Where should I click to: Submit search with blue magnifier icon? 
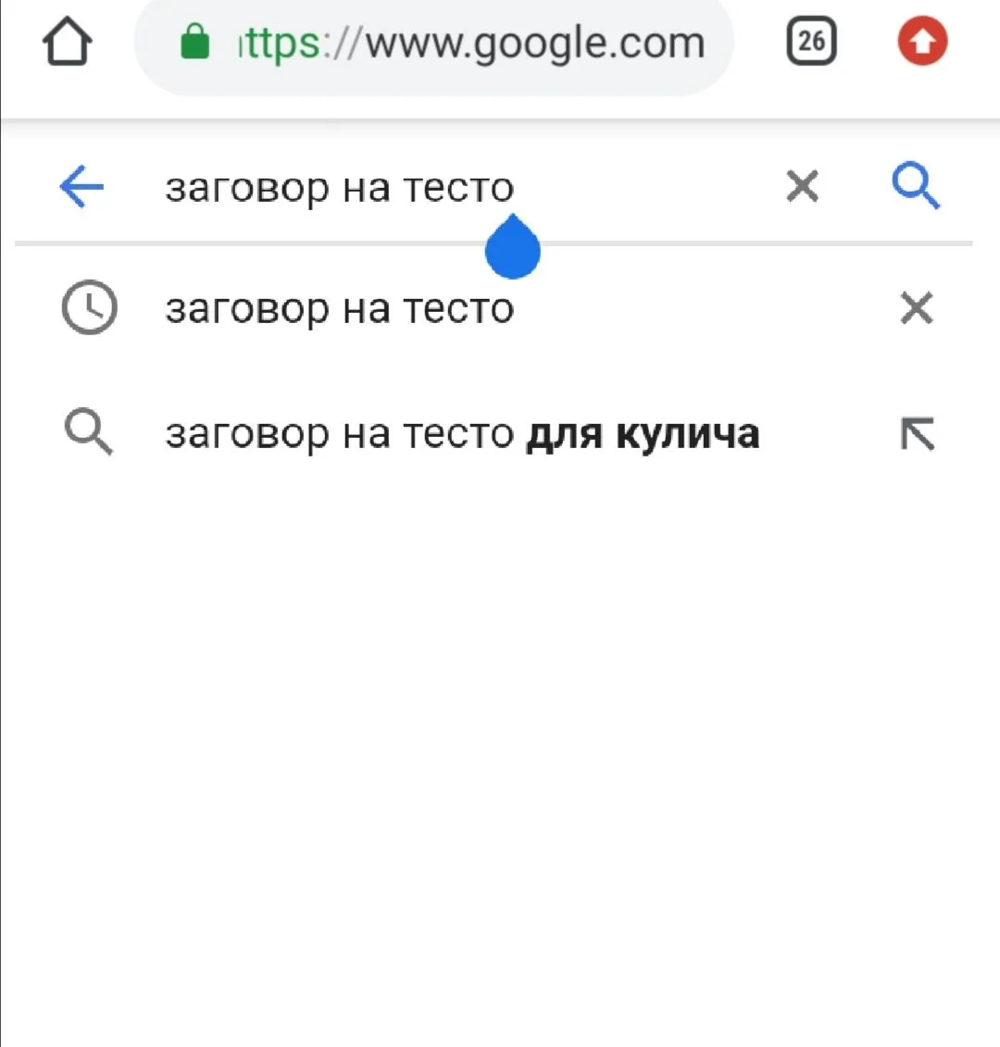click(916, 186)
